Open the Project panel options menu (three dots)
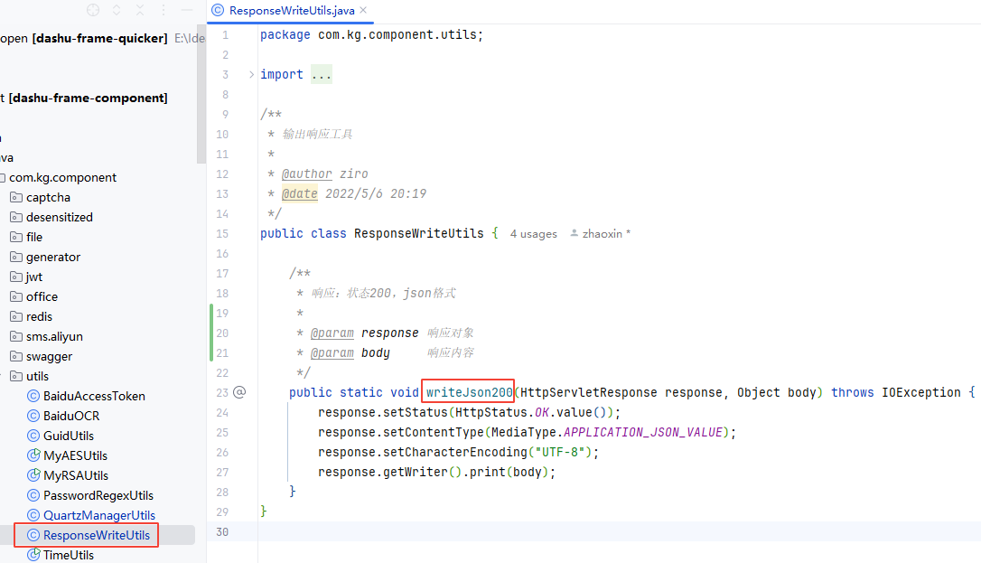The height and width of the screenshot is (563, 981). pyautogui.click(x=163, y=10)
